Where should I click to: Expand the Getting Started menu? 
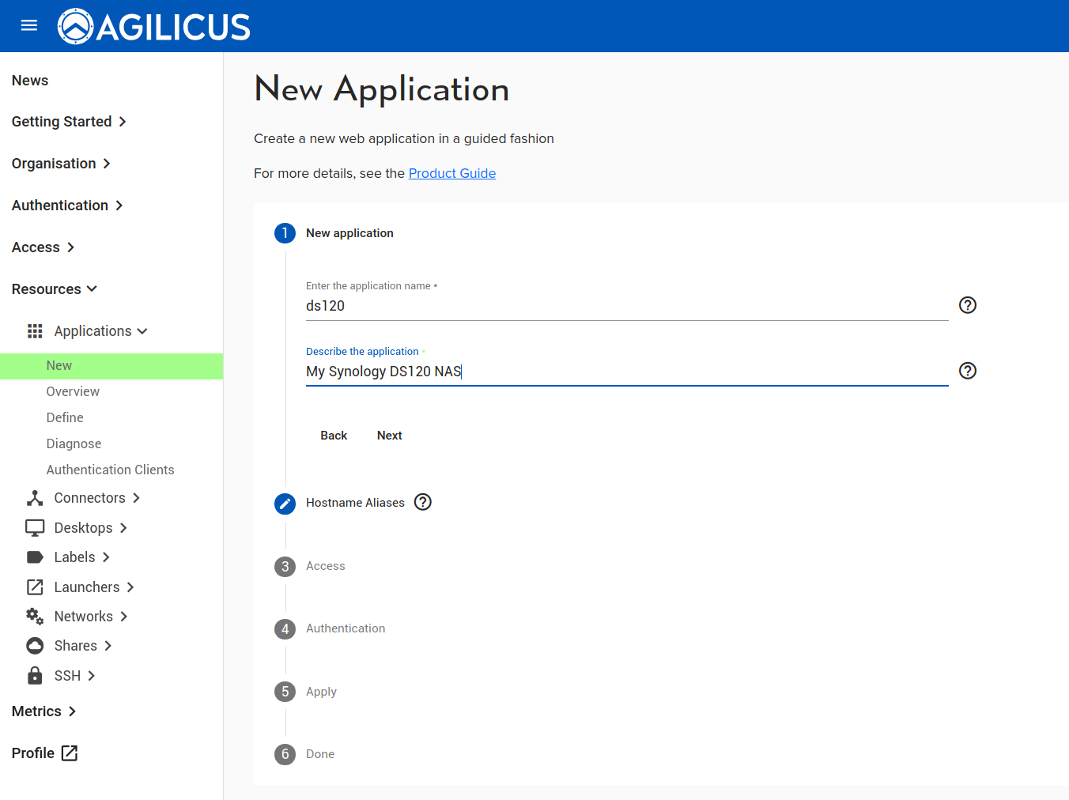tap(69, 122)
